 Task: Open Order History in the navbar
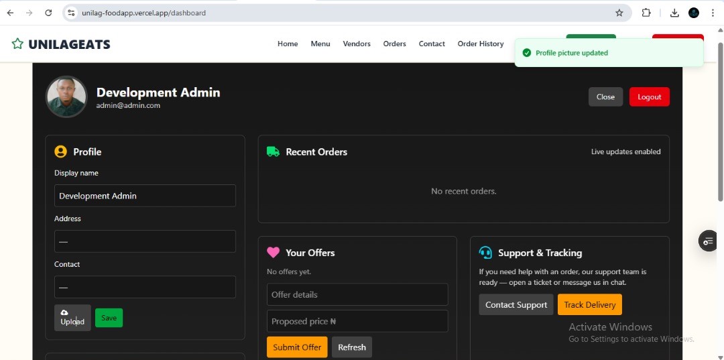[480, 44]
